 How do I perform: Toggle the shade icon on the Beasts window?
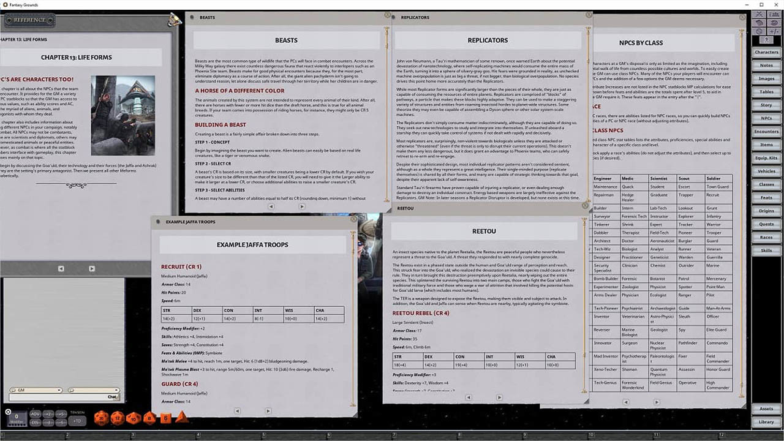coord(190,17)
